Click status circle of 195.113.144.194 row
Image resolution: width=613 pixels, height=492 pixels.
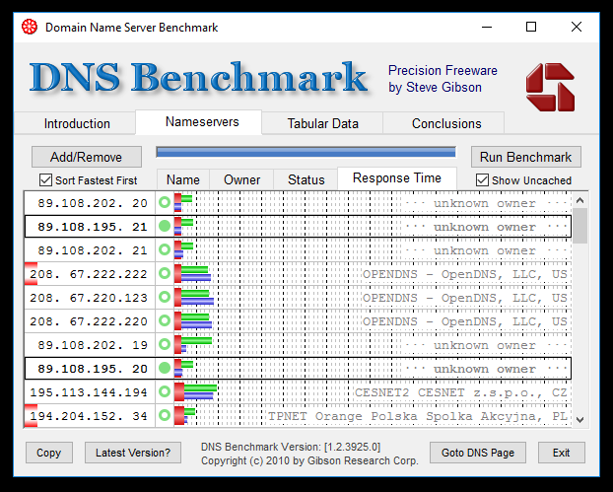click(165, 392)
